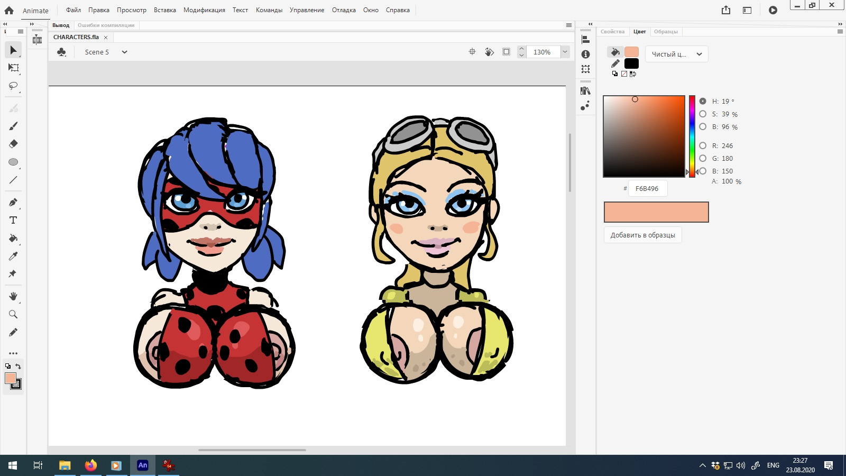Image resolution: width=846 pixels, height=476 pixels.
Task: Select the Oval shape tool
Action: point(13,162)
